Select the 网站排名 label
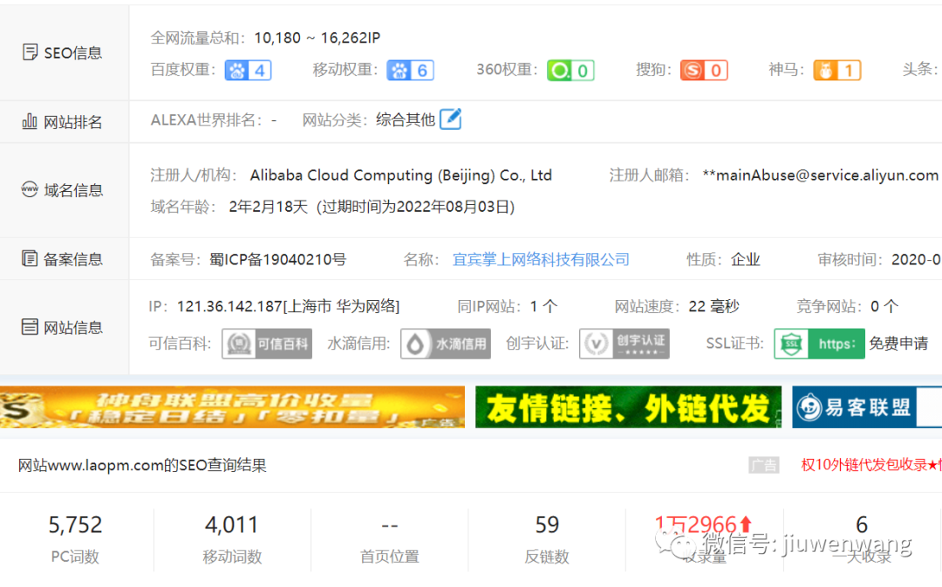The image size is (942, 587). (73, 122)
